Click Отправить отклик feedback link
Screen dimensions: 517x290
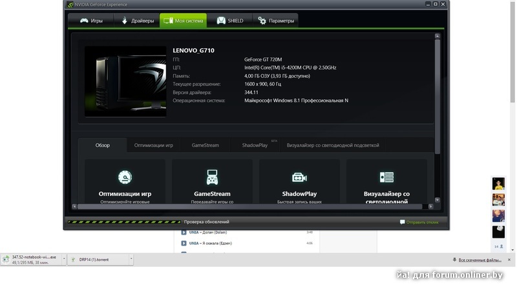(422, 222)
